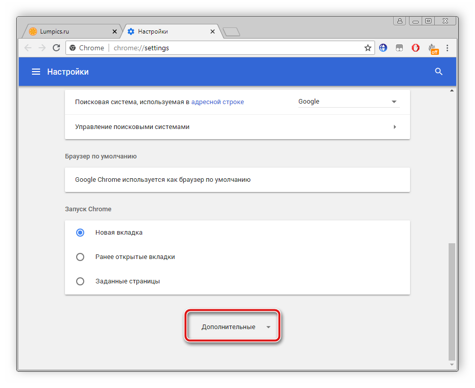Click the search icon in Settings header
Image resolution: width=475 pixels, height=388 pixels.
coord(439,72)
